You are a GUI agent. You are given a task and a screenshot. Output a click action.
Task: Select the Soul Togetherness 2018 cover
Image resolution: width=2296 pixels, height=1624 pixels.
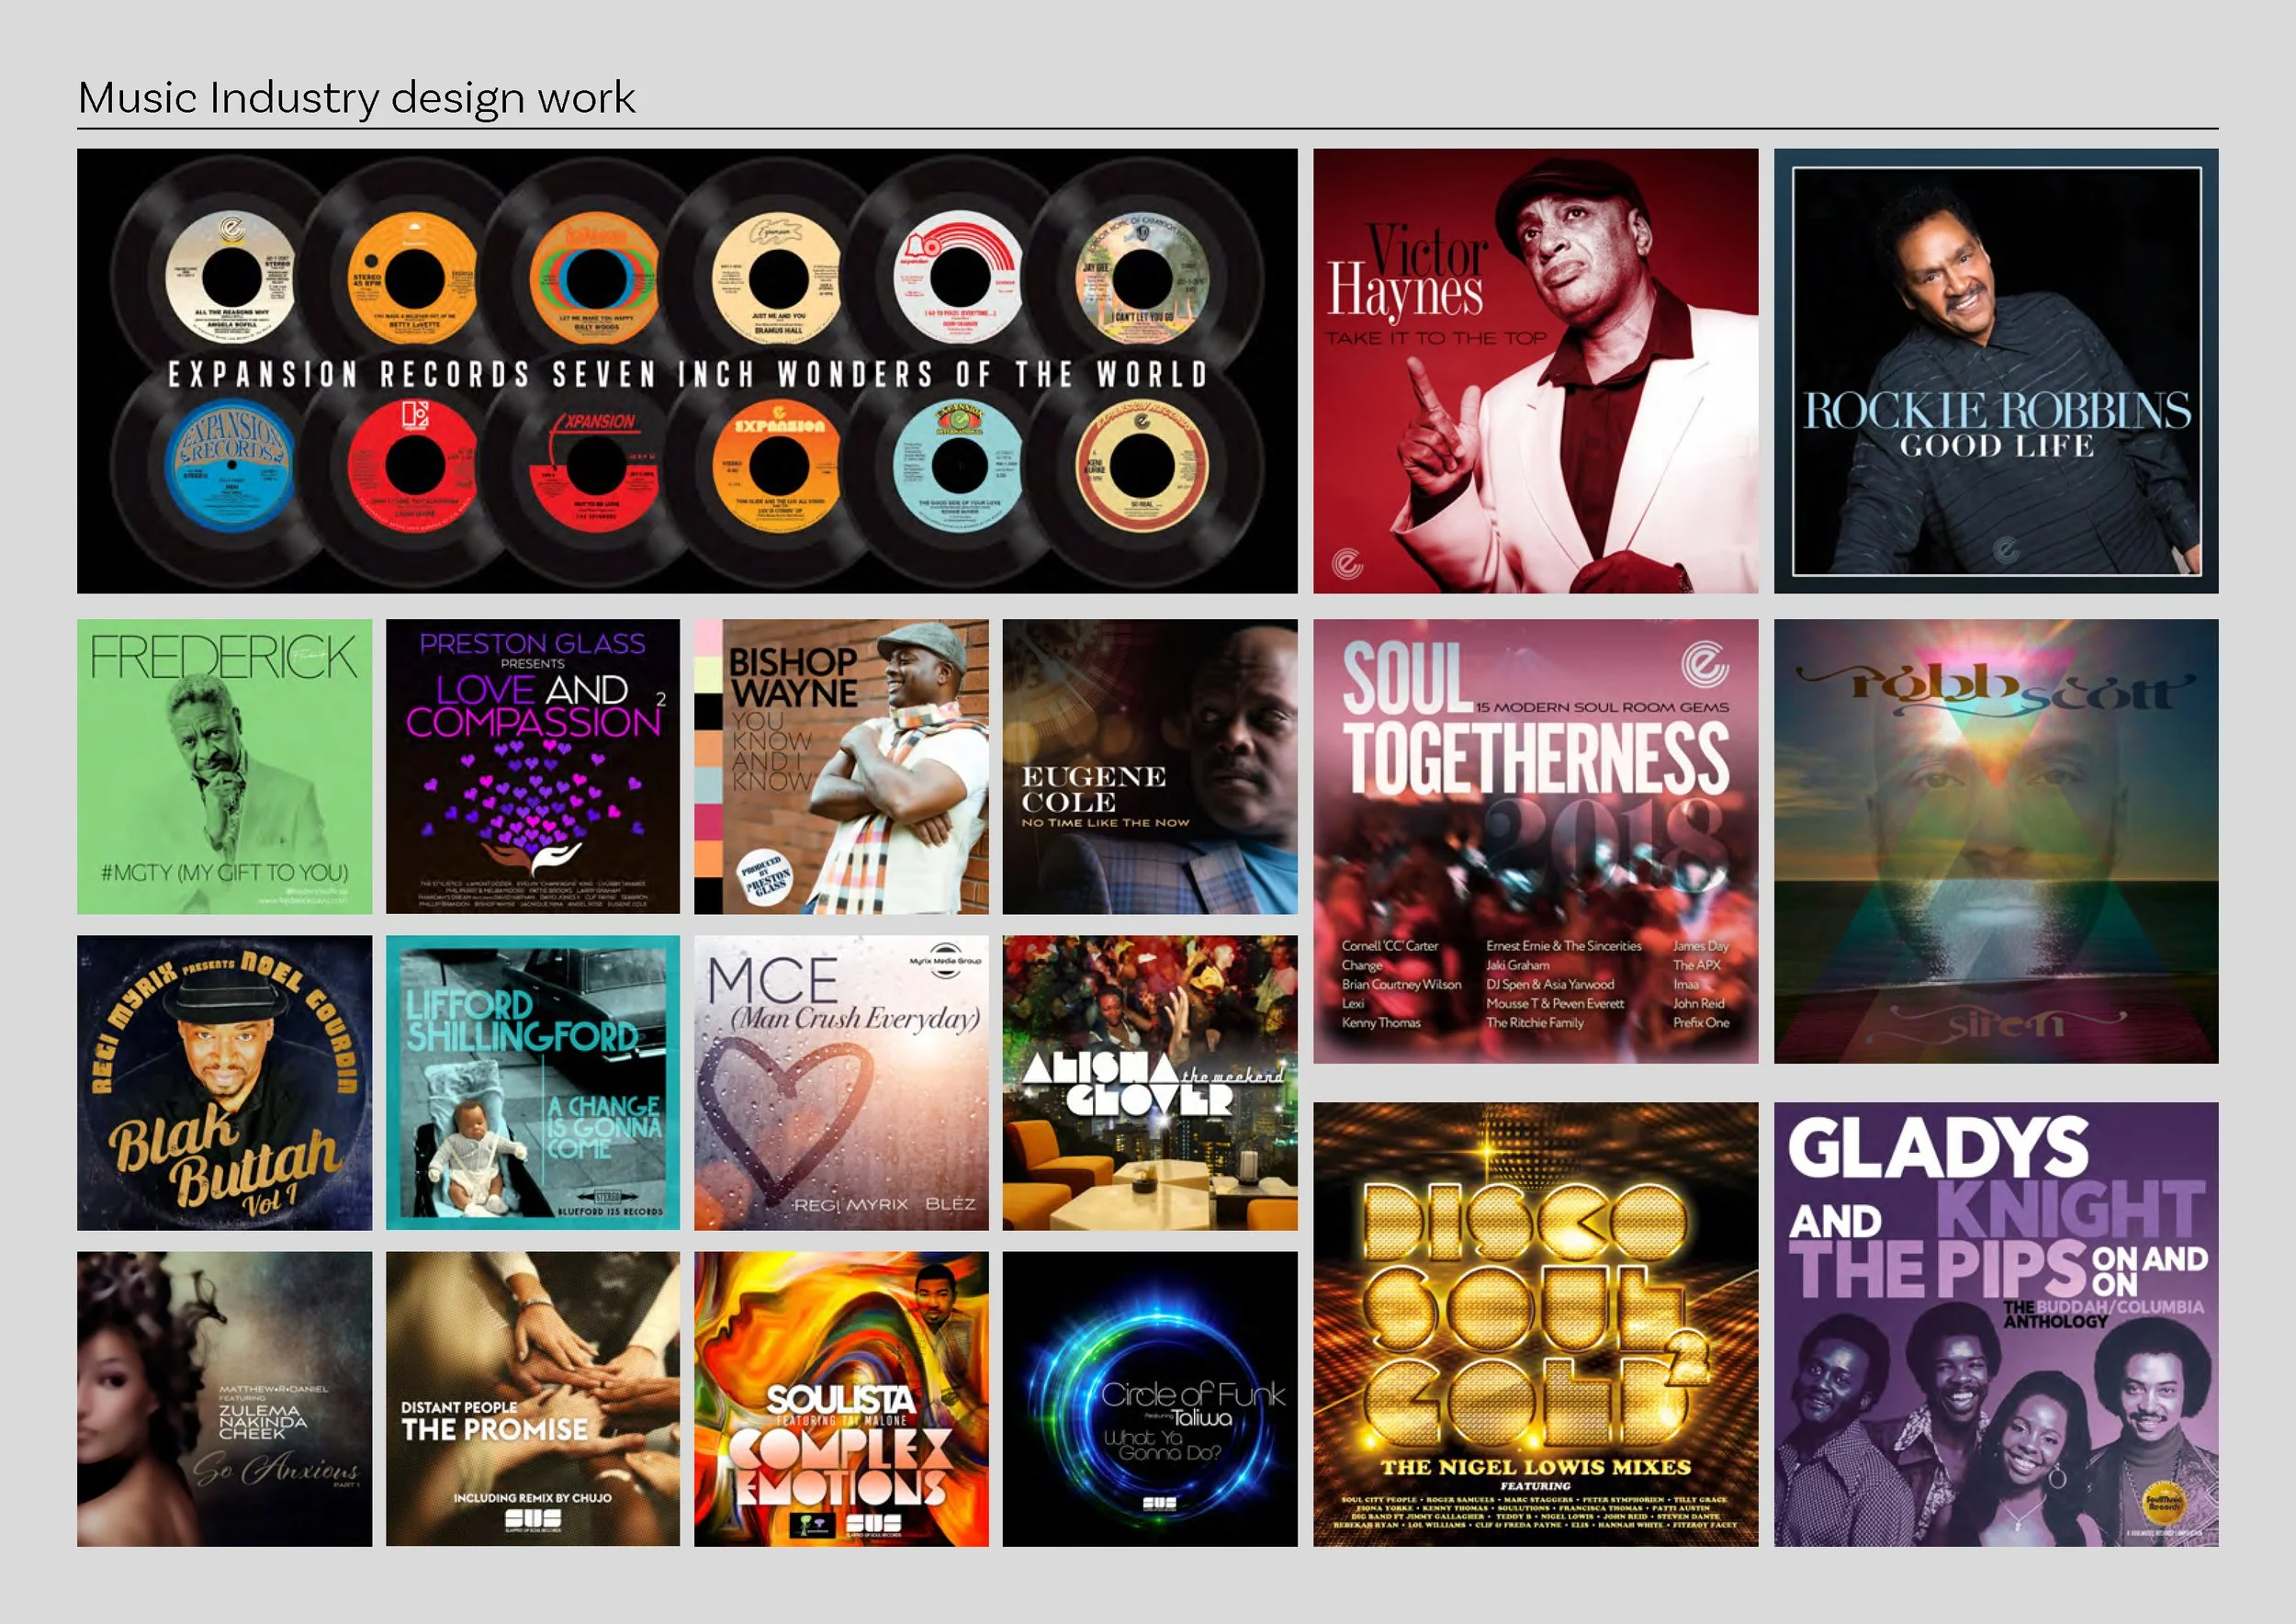[x=1535, y=841]
